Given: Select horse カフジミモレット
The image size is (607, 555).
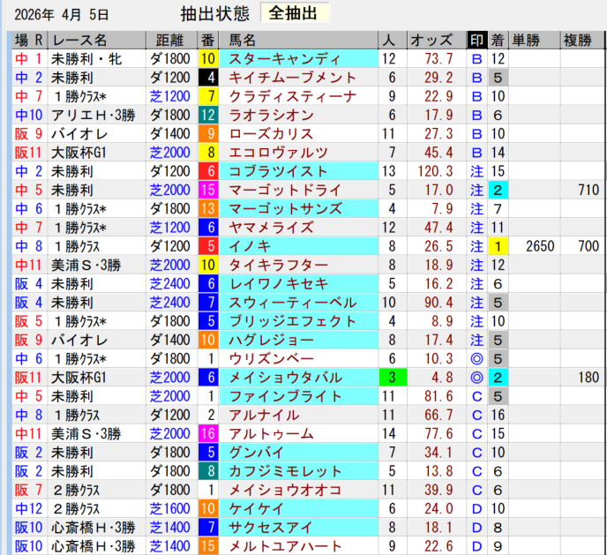Looking at the screenshot, I should pos(298,471).
